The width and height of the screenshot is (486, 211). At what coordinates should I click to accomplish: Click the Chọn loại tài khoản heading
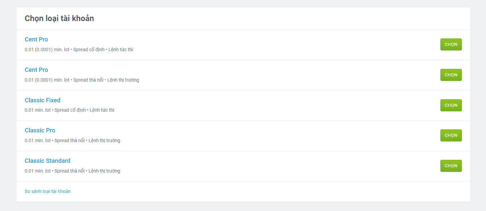click(x=59, y=18)
